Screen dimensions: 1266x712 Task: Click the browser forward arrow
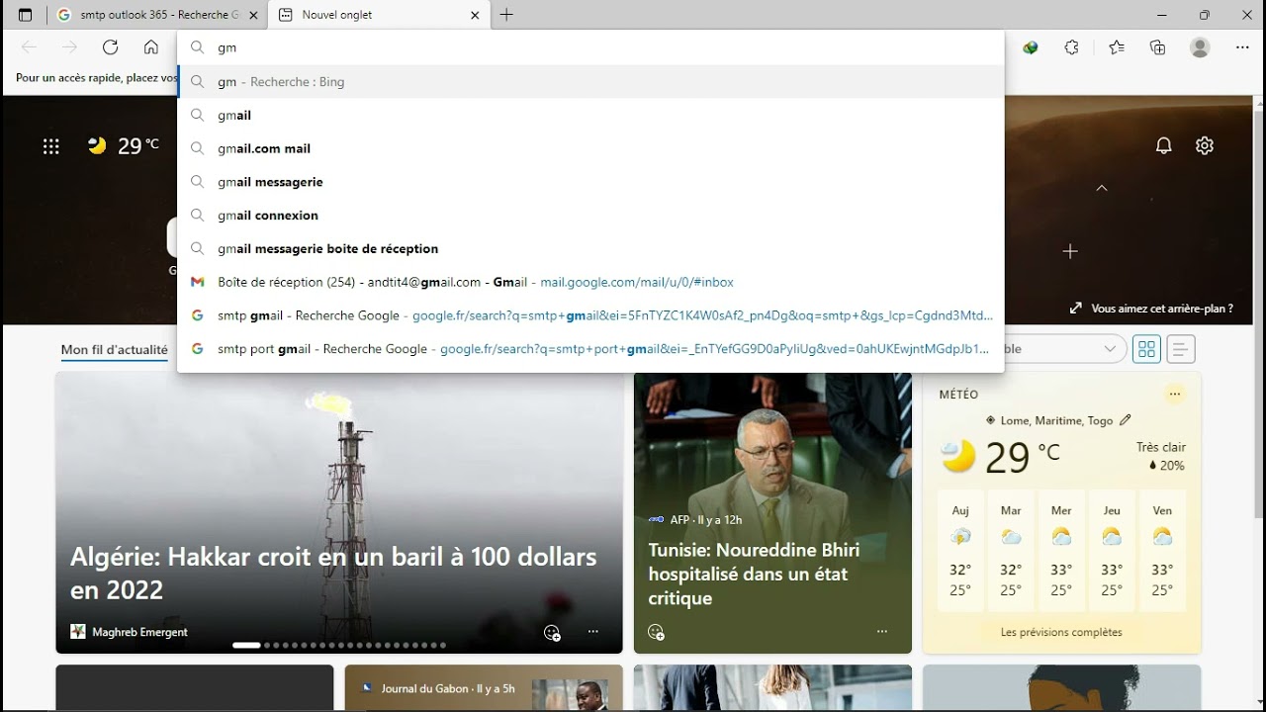click(69, 47)
